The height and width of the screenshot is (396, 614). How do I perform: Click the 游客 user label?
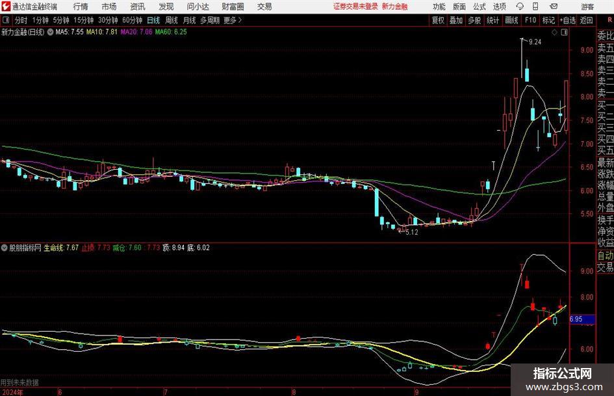587,7
